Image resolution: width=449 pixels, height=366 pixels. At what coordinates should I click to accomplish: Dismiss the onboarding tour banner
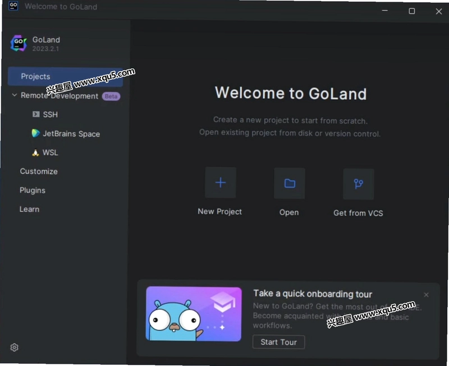pyautogui.click(x=426, y=295)
